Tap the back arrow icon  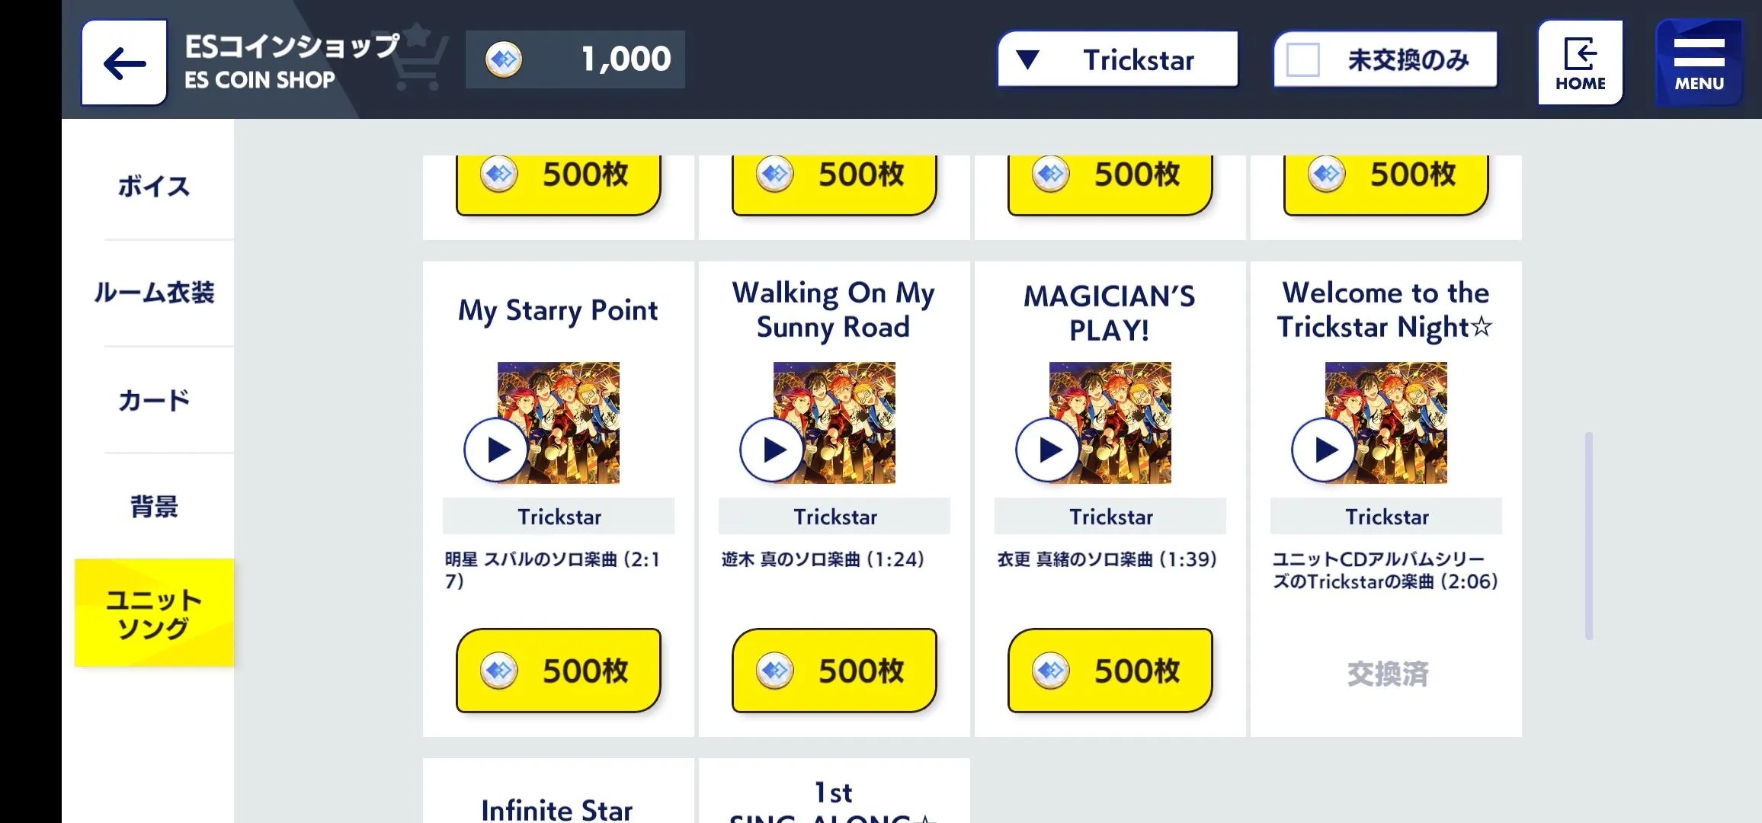(124, 63)
